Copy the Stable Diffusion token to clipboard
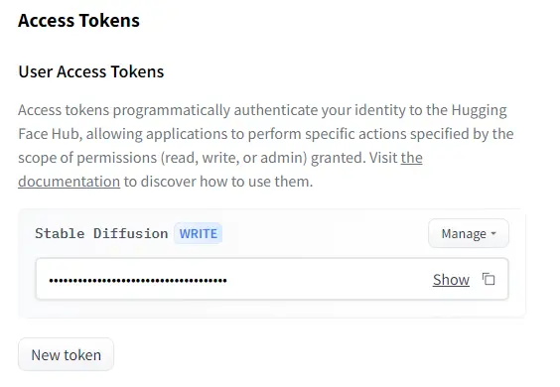The height and width of the screenshot is (387, 560). 489,279
